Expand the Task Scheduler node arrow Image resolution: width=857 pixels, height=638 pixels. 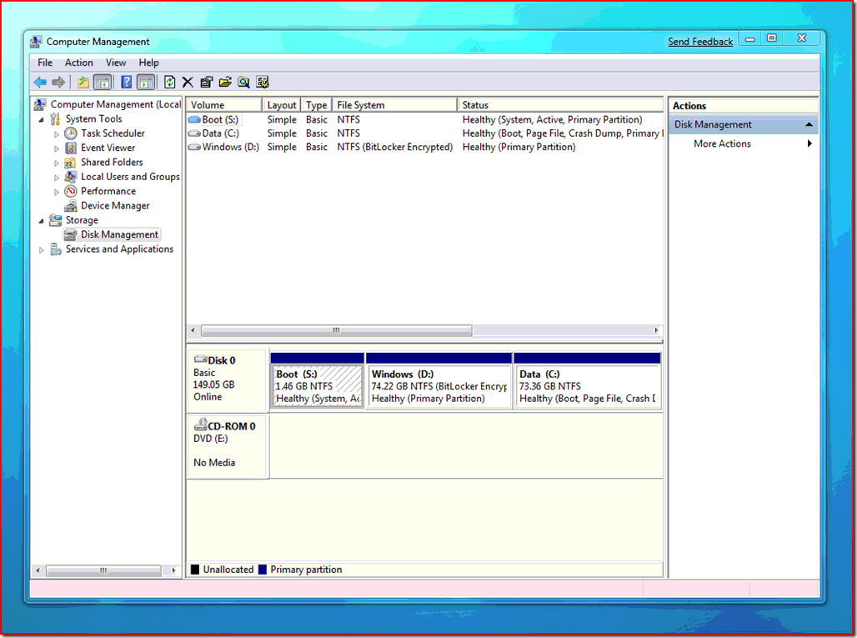[x=57, y=134]
